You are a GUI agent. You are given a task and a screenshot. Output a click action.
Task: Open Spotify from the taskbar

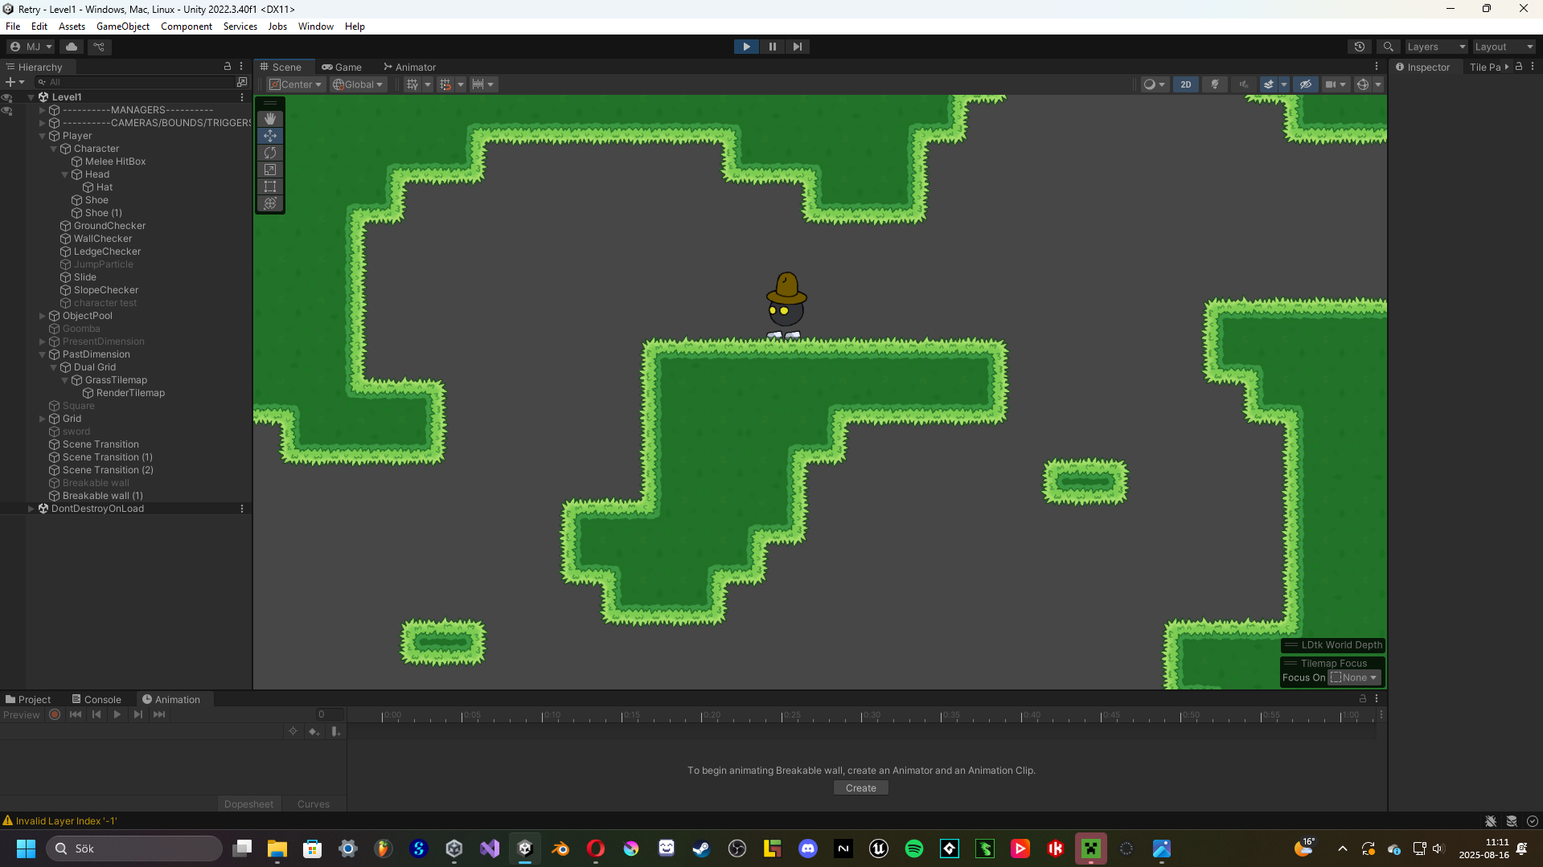(914, 849)
